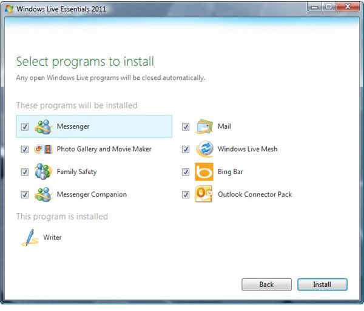Image resolution: width=364 pixels, height=311 pixels.
Task: Maximize the Windows Live Essentials window
Action: tap(328, 7)
